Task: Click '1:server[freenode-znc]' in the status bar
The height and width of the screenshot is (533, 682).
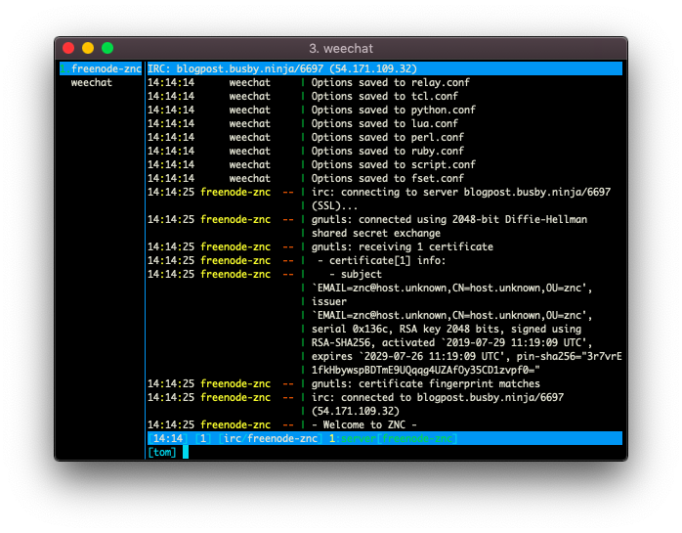Action: (x=393, y=438)
